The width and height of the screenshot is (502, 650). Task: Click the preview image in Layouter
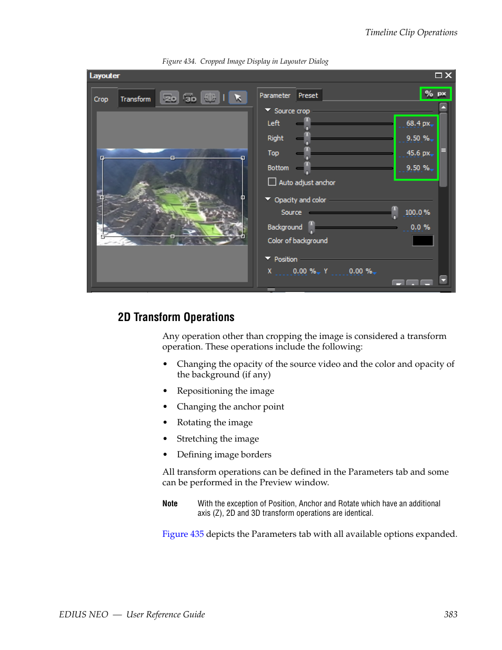click(x=172, y=196)
